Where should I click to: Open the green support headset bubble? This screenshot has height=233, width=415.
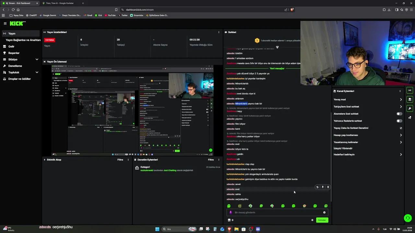[408, 218]
